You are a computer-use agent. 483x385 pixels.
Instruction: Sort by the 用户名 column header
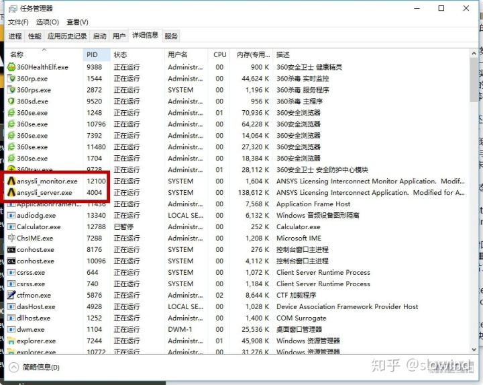[186, 54]
